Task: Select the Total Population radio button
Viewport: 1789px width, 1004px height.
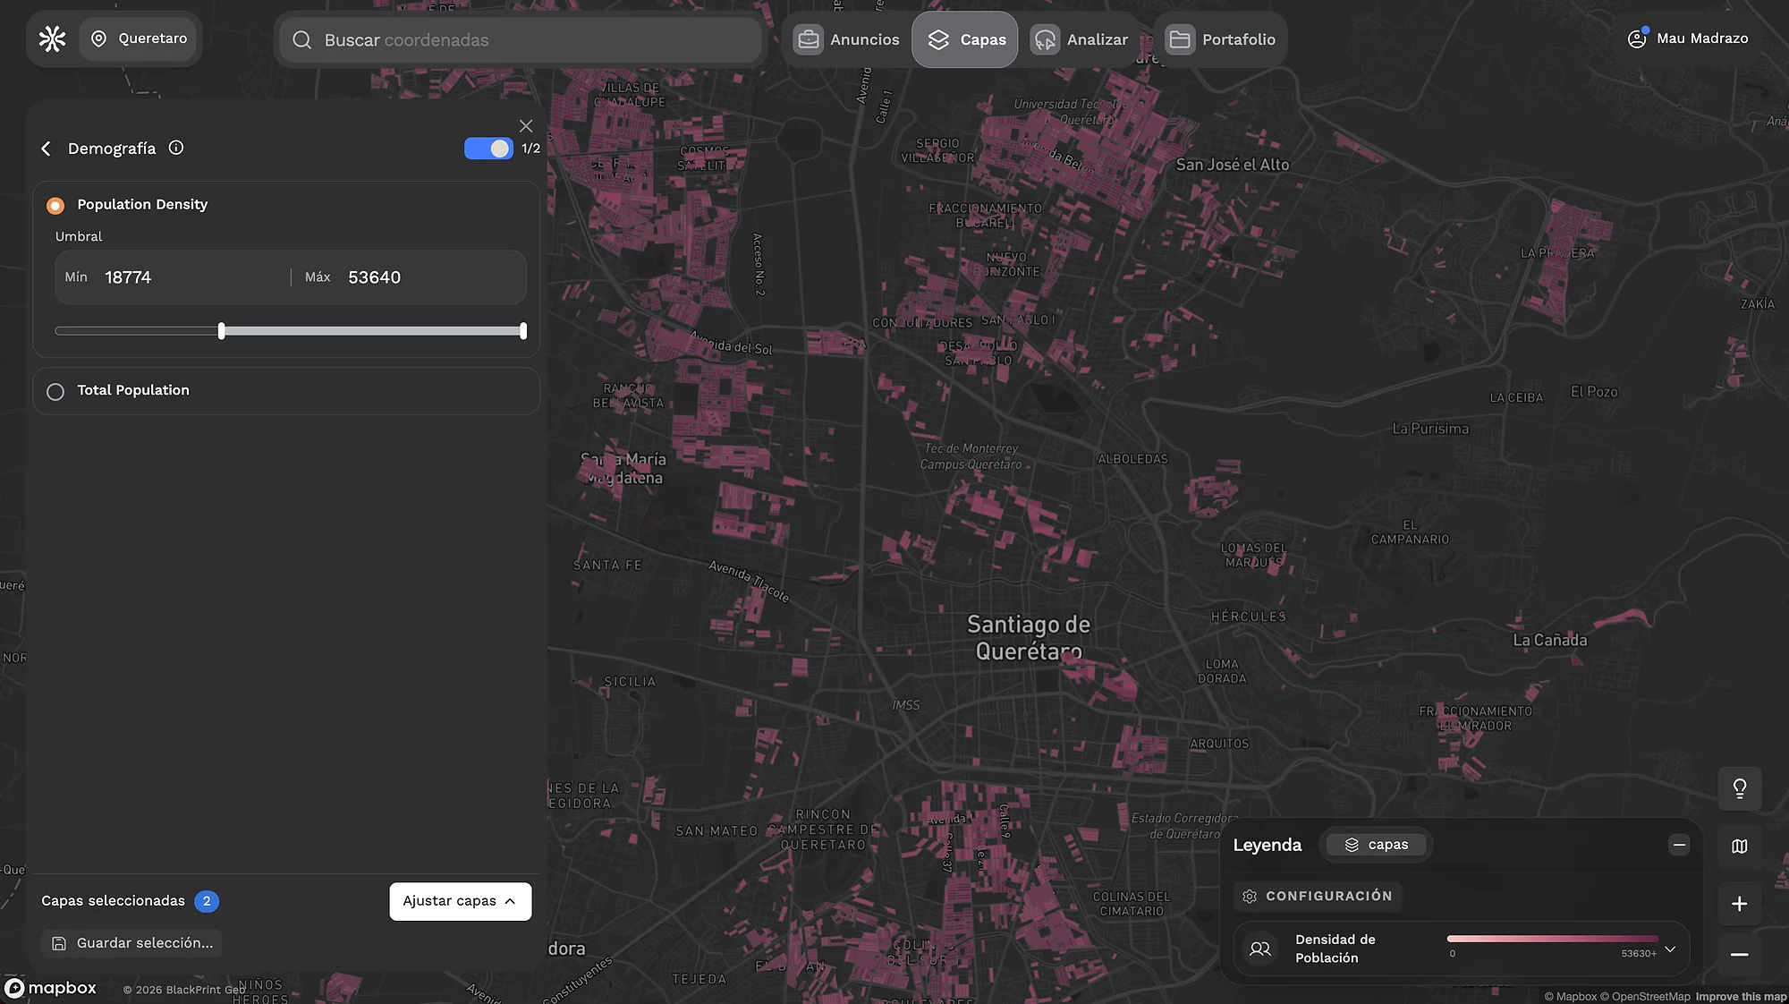Action: (x=55, y=392)
